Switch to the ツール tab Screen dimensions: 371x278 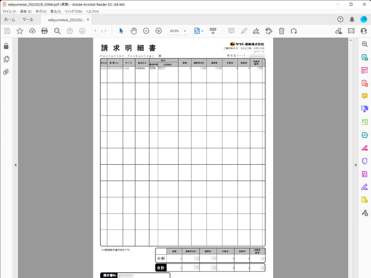click(x=27, y=20)
